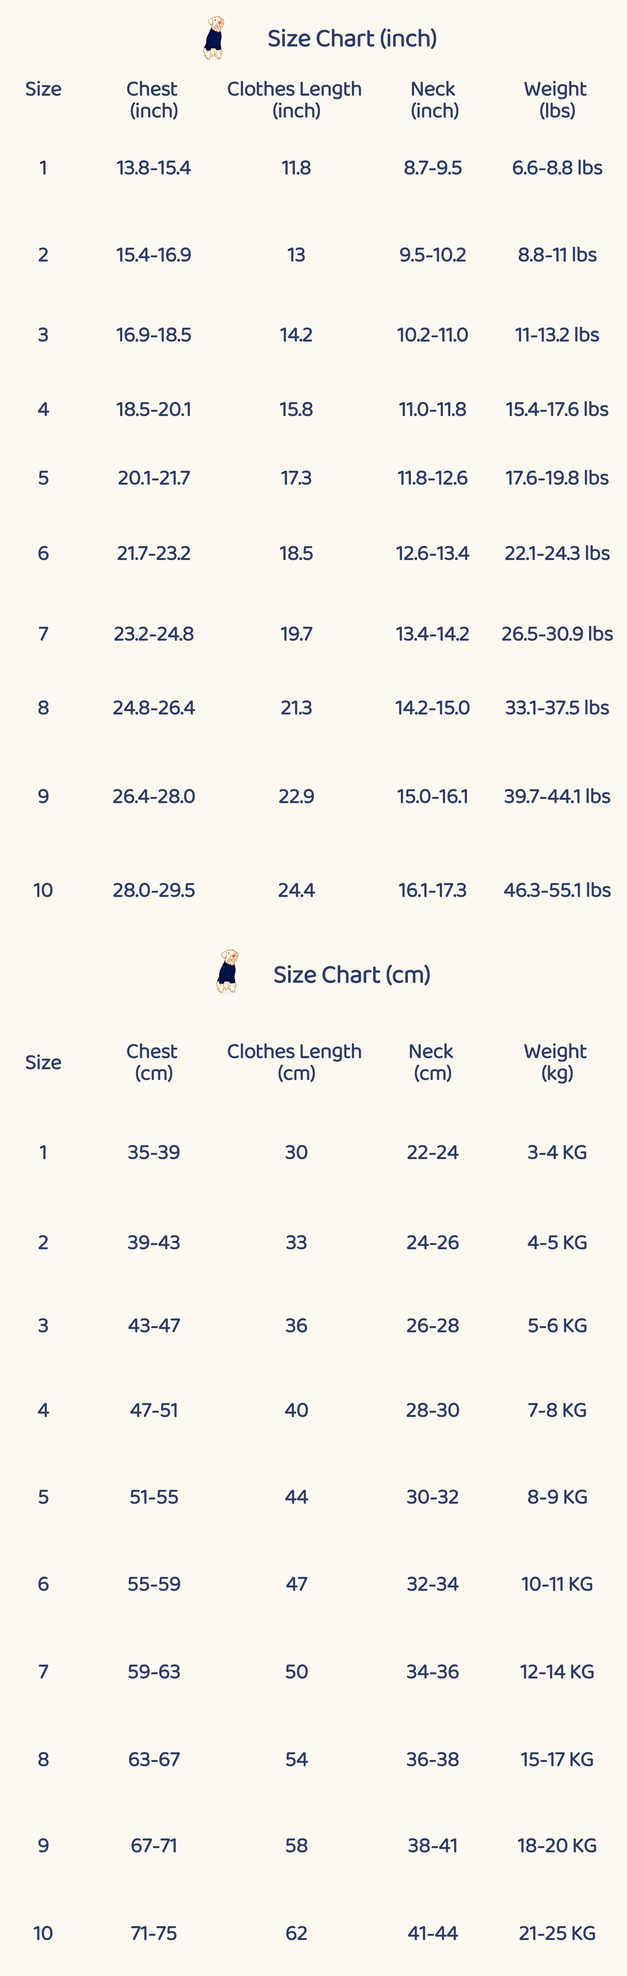Click the 28.0-29.5 chest measurement
627x1976 pixels.
point(153,890)
